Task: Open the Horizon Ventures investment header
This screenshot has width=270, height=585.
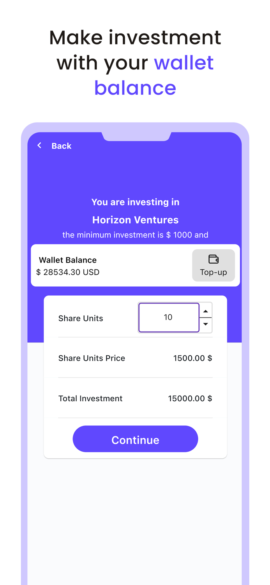Action: coord(135,220)
